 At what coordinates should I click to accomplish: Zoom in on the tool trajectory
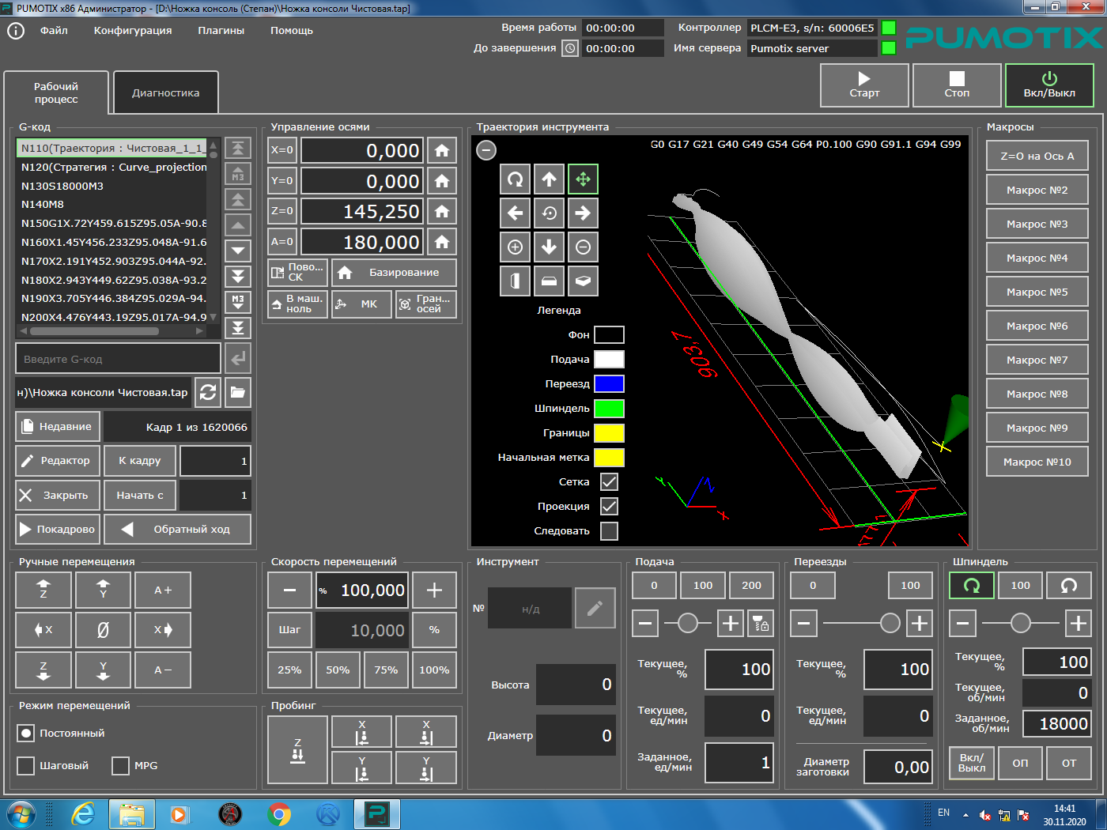[515, 247]
